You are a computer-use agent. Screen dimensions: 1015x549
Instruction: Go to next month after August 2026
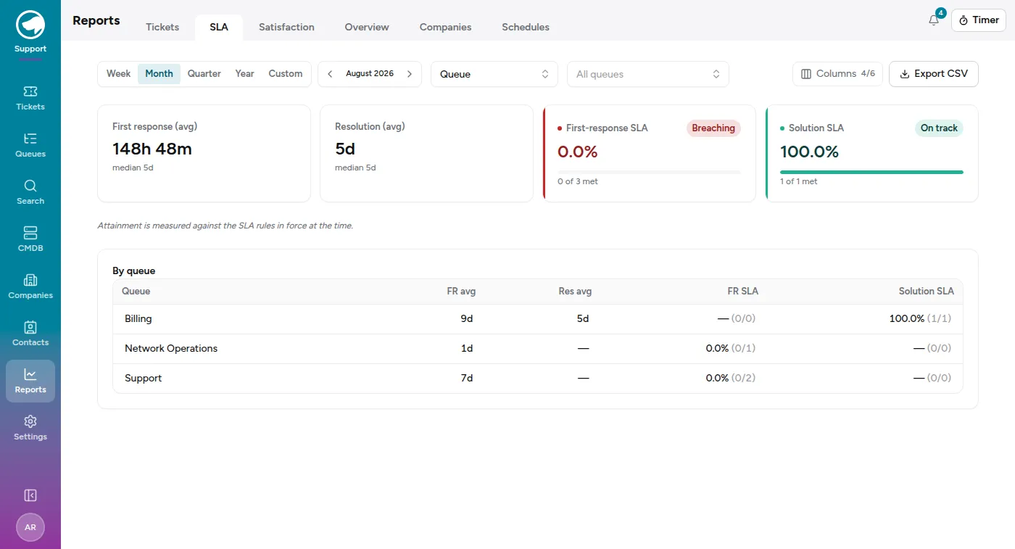click(410, 74)
